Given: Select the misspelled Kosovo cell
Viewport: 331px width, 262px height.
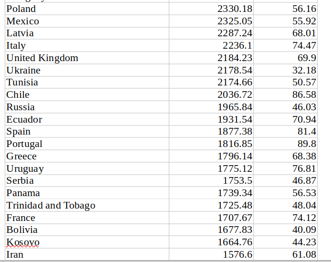Looking at the screenshot, I should 87,242.
